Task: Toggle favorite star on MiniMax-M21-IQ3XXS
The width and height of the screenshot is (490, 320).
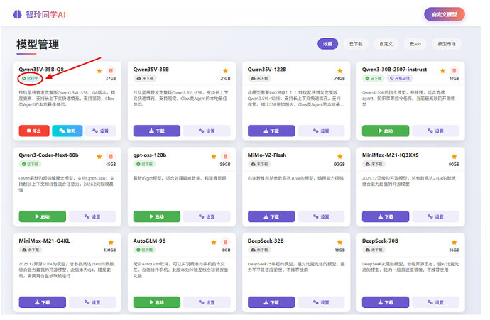Action: click(454, 157)
